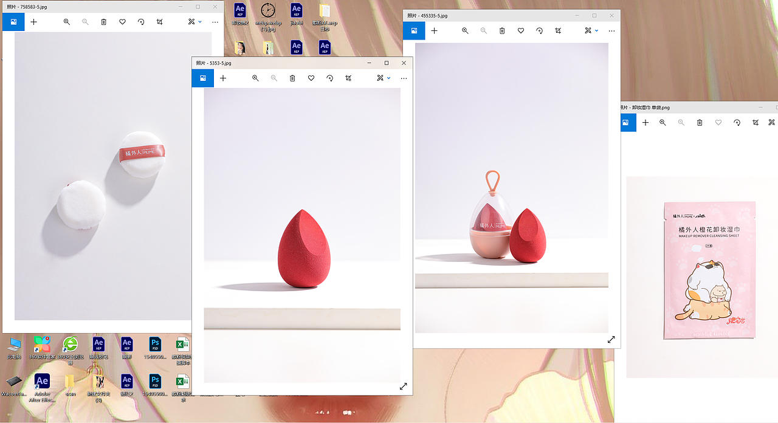Zoom in on the 758583-5.jpg photo

tap(67, 22)
